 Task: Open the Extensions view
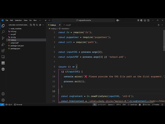click(x=3, y=51)
